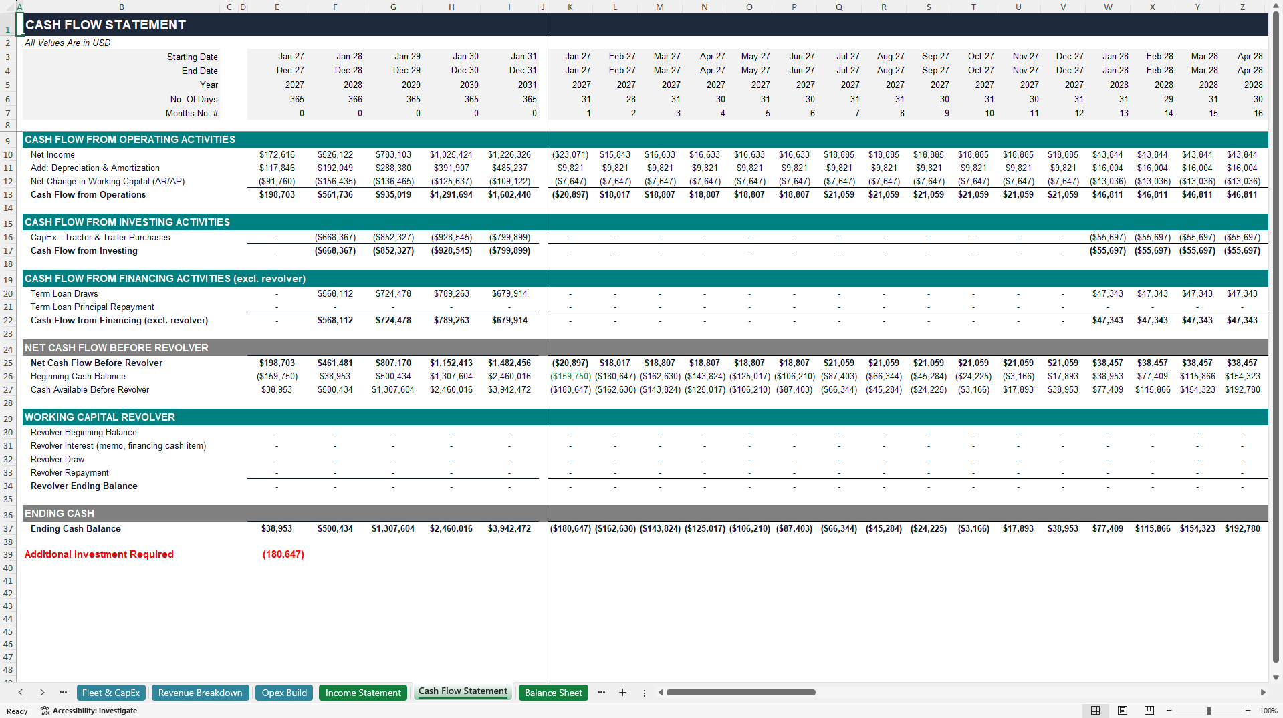Click vertical scrollbar down arrow
Viewport: 1283px width, 718px height.
[x=1276, y=677]
